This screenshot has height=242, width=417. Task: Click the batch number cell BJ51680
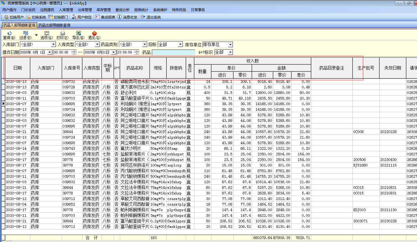(x=366, y=165)
